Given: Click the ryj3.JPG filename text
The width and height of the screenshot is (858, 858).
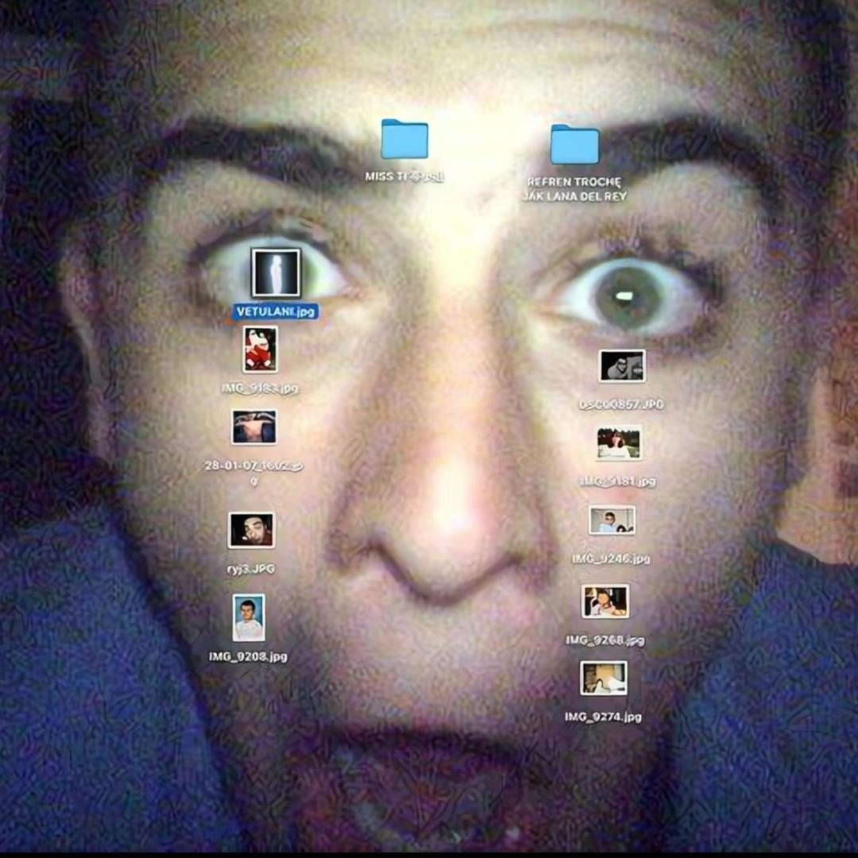Looking at the screenshot, I should (250, 569).
